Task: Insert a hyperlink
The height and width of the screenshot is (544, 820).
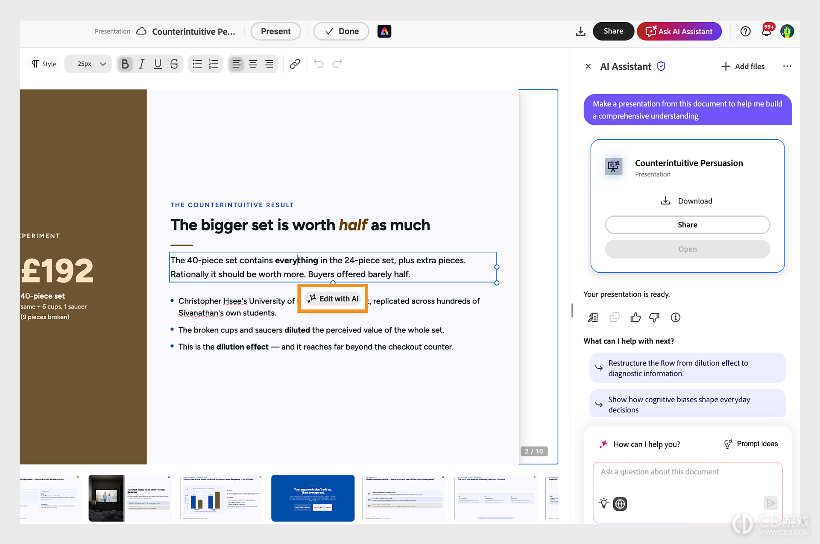Action: tap(295, 64)
